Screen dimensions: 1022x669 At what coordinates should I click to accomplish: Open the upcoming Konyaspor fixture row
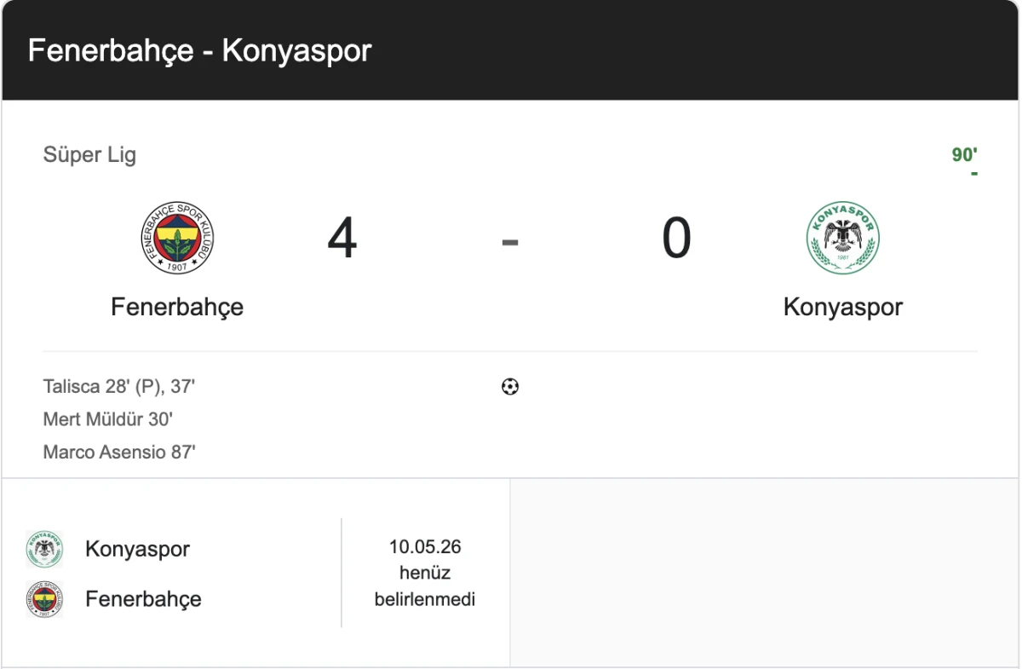pos(255,573)
